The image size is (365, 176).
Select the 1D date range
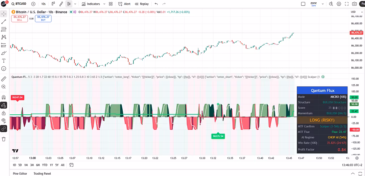click(x=15, y=165)
